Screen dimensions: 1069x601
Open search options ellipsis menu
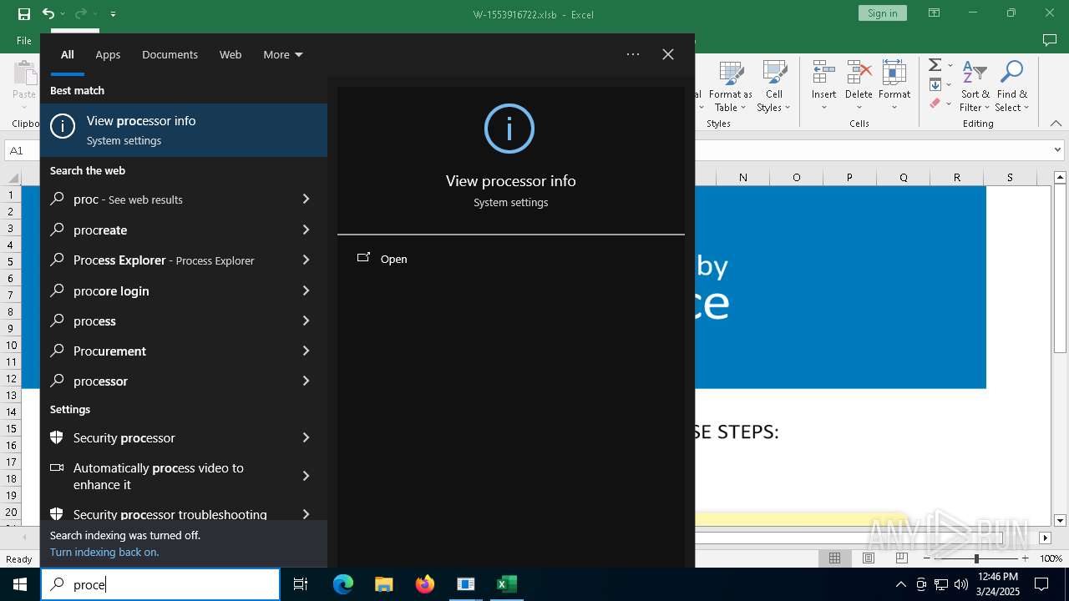tap(633, 54)
